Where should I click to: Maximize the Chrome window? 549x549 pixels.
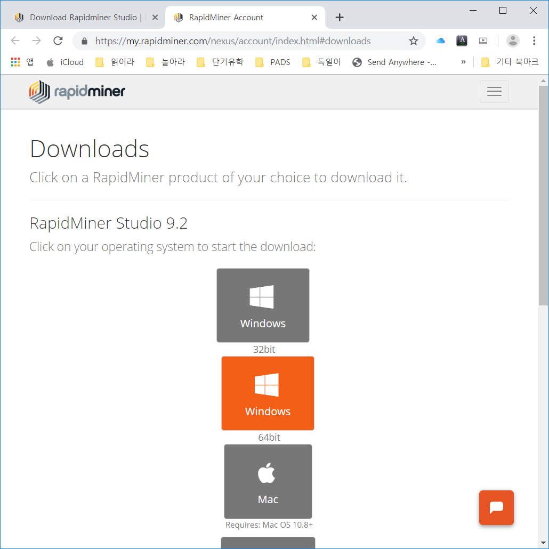pos(503,11)
